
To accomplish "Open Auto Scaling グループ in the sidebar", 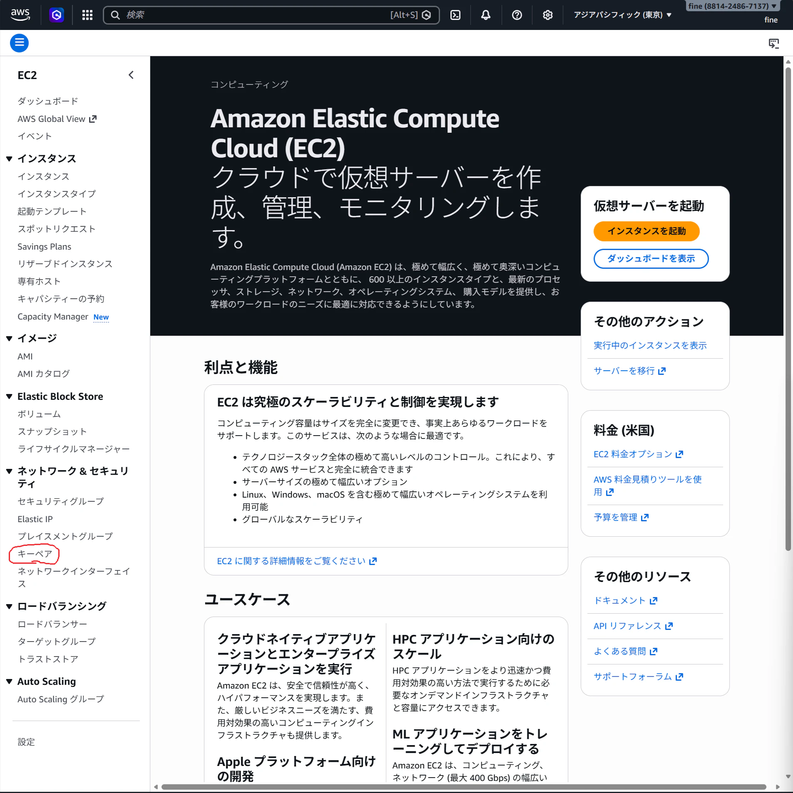I will 61,699.
